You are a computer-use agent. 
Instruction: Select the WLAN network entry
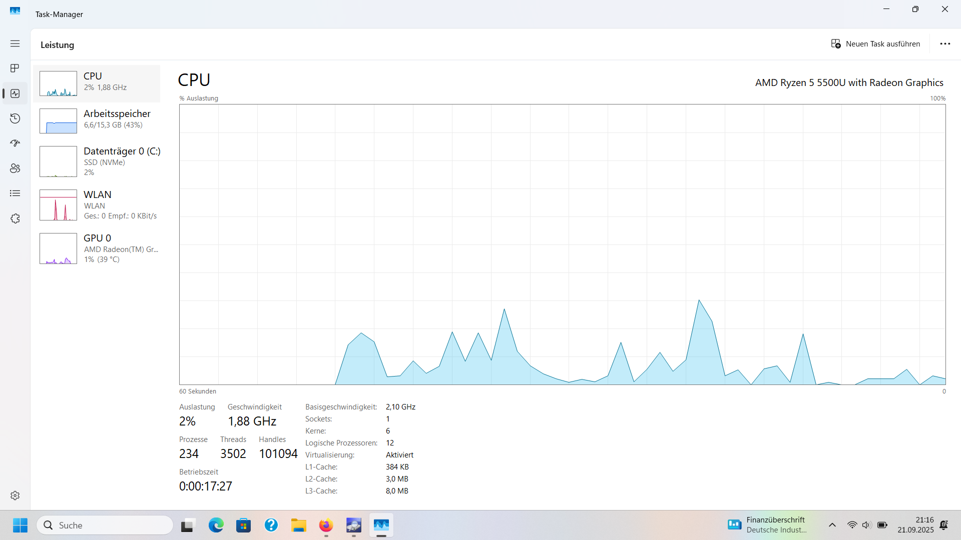tap(97, 204)
